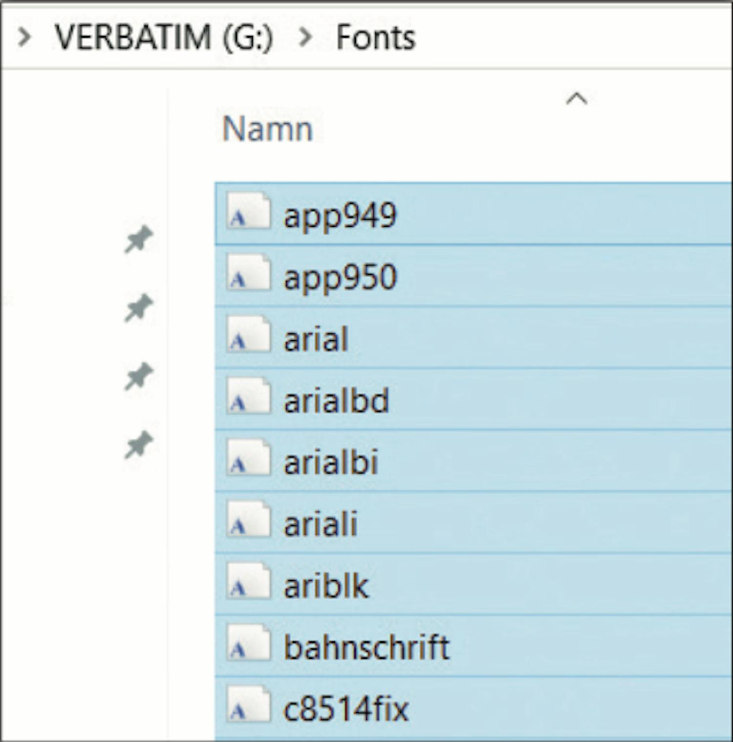
Task: Click the arialbd font file icon
Action: pyautogui.click(x=248, y=396)
